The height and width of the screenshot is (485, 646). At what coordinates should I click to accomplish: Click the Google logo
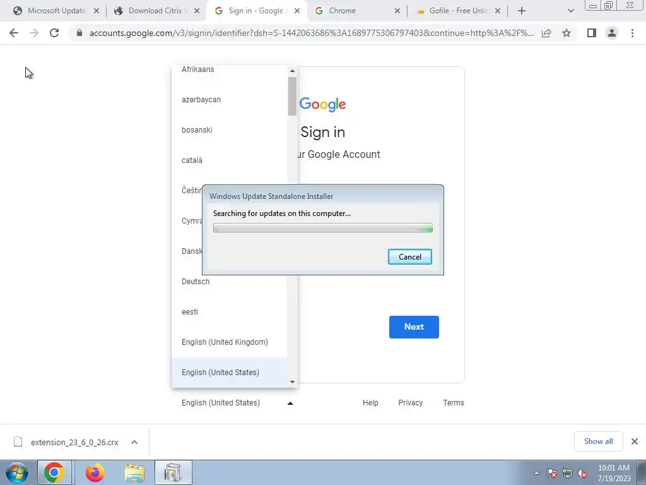point(322,105)
